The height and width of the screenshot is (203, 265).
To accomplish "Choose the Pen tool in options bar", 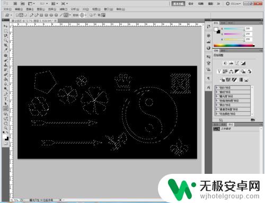I will 32,15.
